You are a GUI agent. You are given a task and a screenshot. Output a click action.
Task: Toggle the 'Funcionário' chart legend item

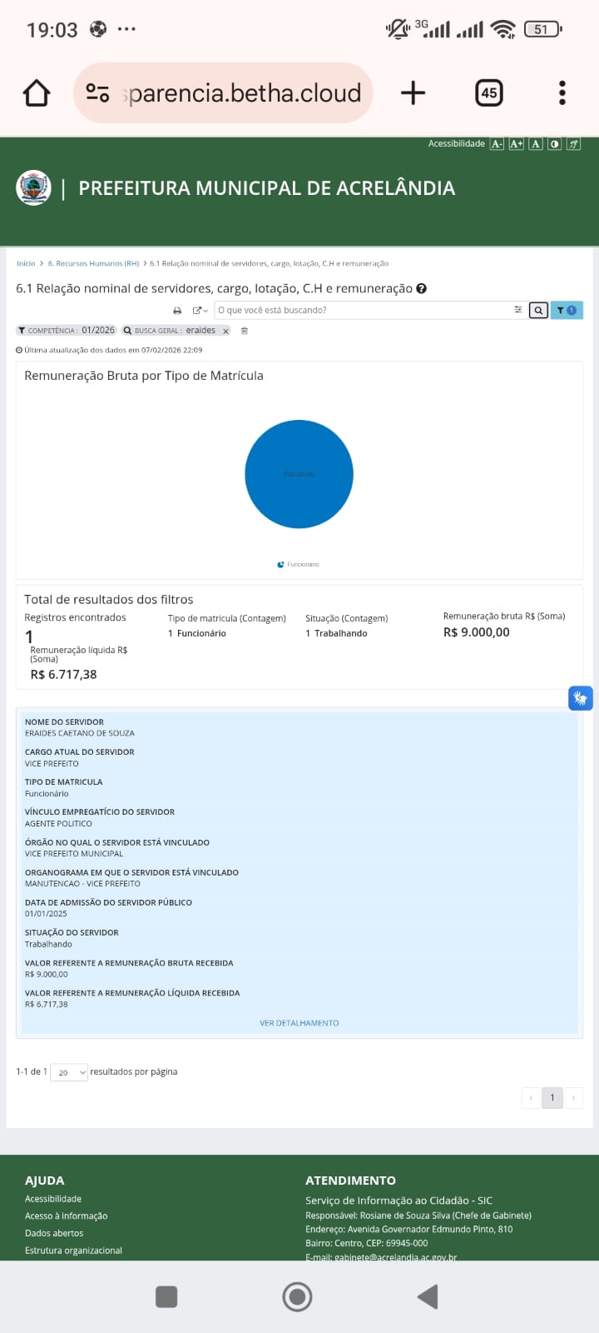(x=299, y=565)
